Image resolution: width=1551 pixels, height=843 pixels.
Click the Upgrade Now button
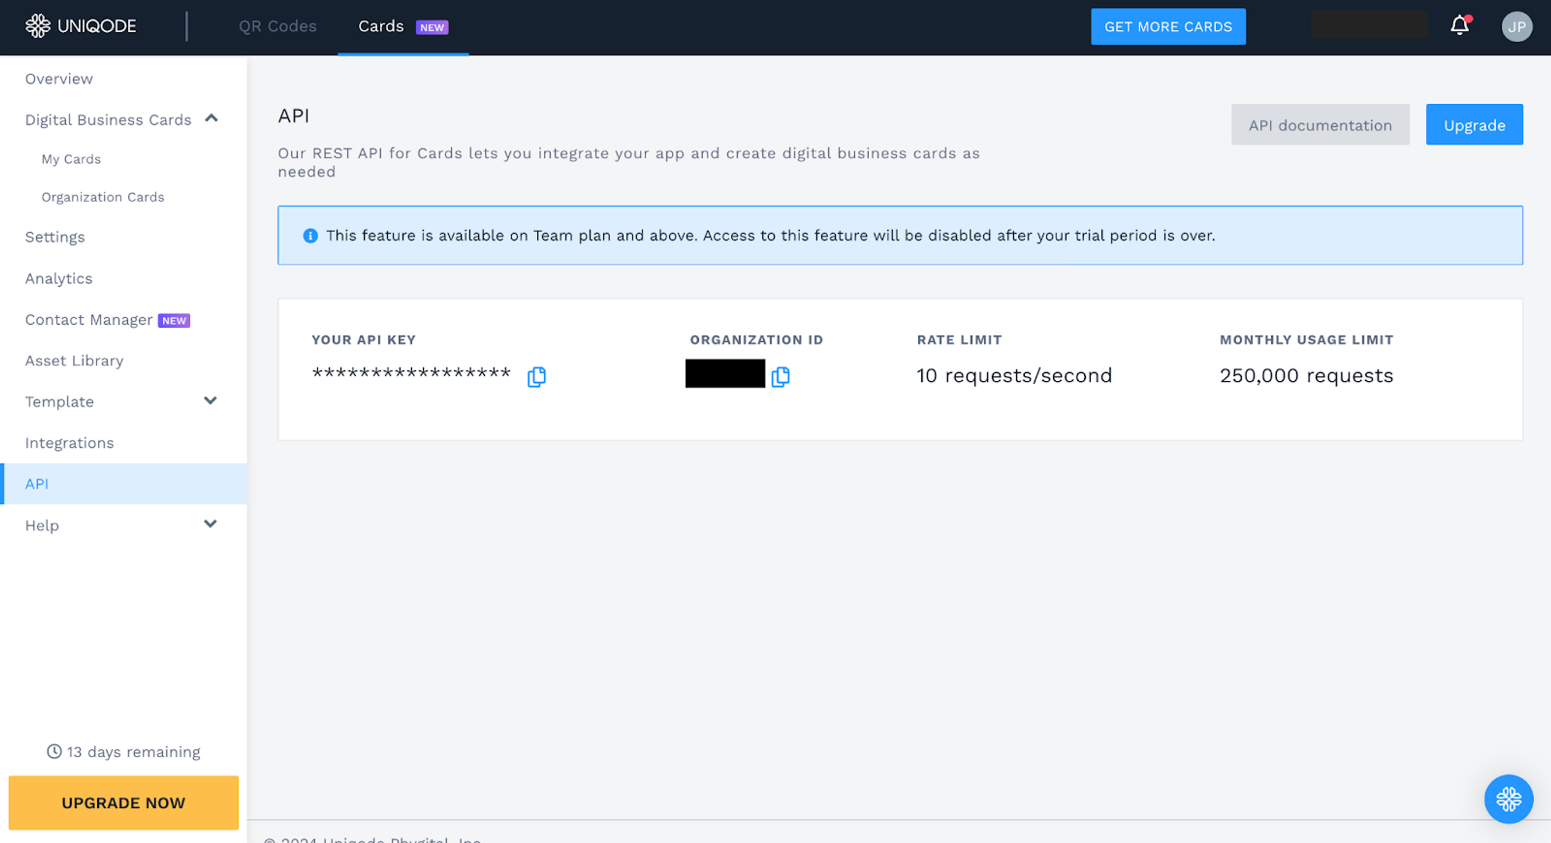pyautogui.click(x=124, y=802)
